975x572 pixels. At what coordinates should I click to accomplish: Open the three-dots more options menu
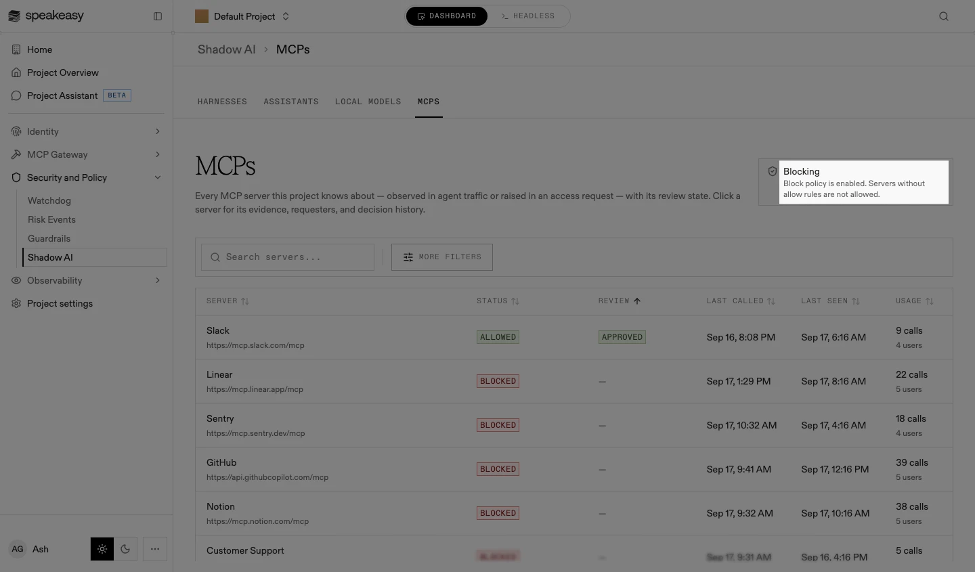pyautogui.click(x=155, y=549)
